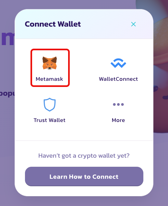Viewport: 168px width, 206px height.
Task: Choose the Trust Wallet shield icon
Action: [x=50, y=104]
